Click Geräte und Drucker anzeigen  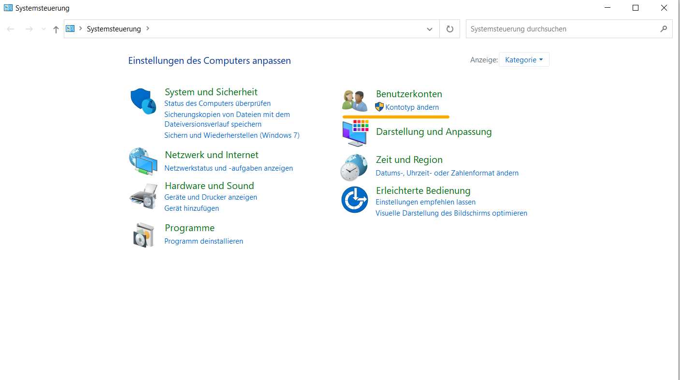[210, 197]
